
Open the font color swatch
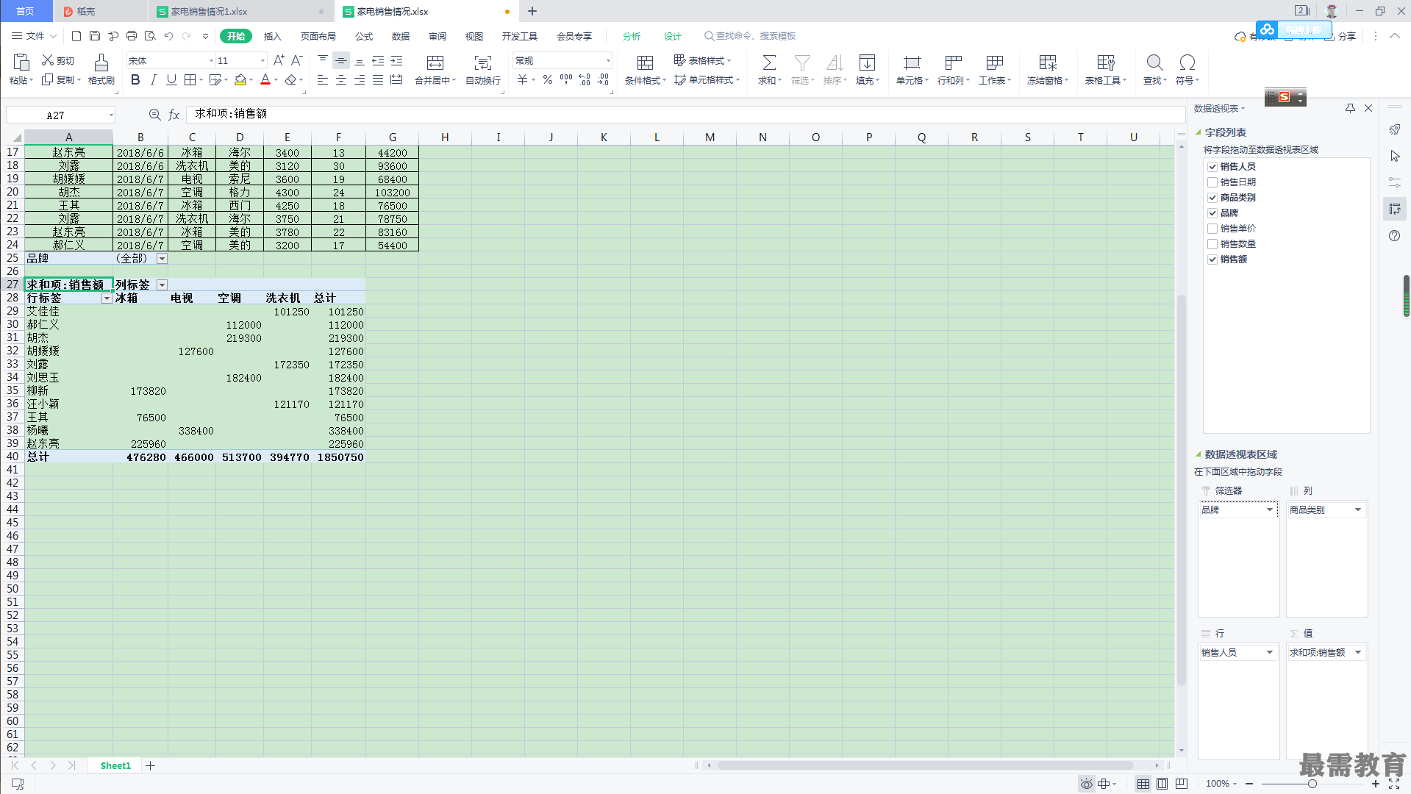pos(265,80)
